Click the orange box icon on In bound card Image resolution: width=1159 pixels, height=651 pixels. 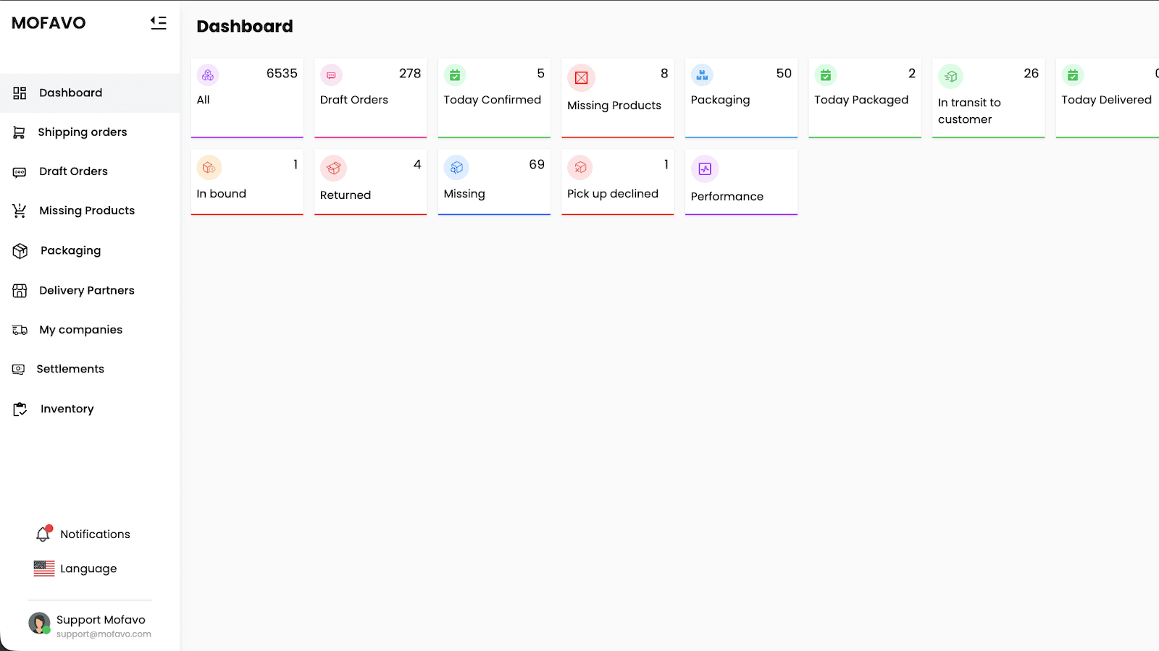209,168
